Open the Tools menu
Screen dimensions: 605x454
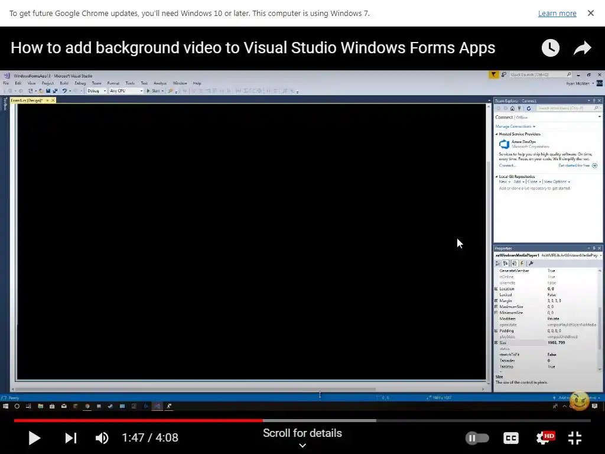pos(130,83)
